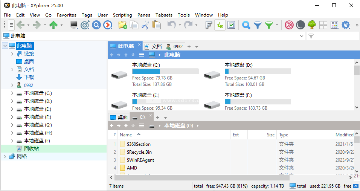This screenshot has height=191, width=360.
Task: Expand 本地磁盘 (G:) in the tree
Action: pos(12,125)
